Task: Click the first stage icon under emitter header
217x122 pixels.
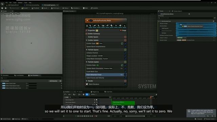Action: tap(87, 26)
